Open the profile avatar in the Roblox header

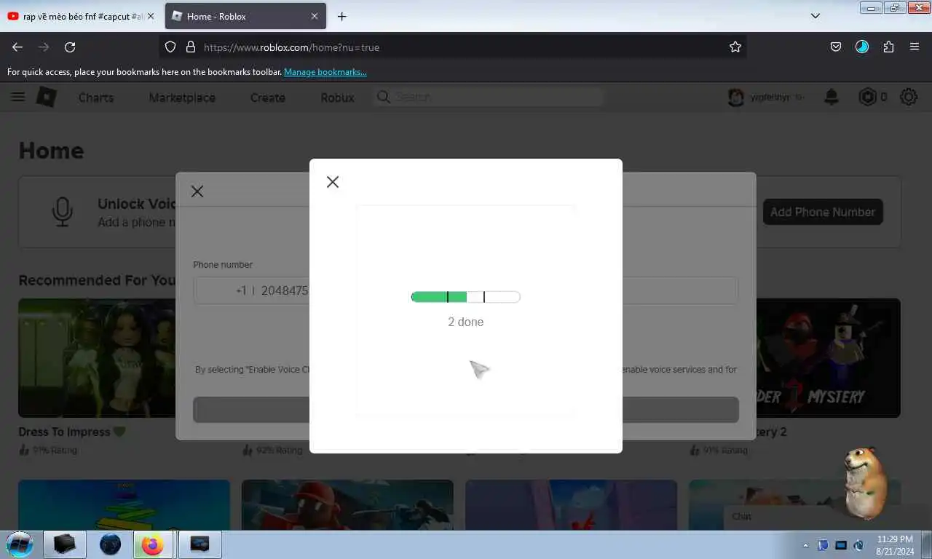point(736,97)
